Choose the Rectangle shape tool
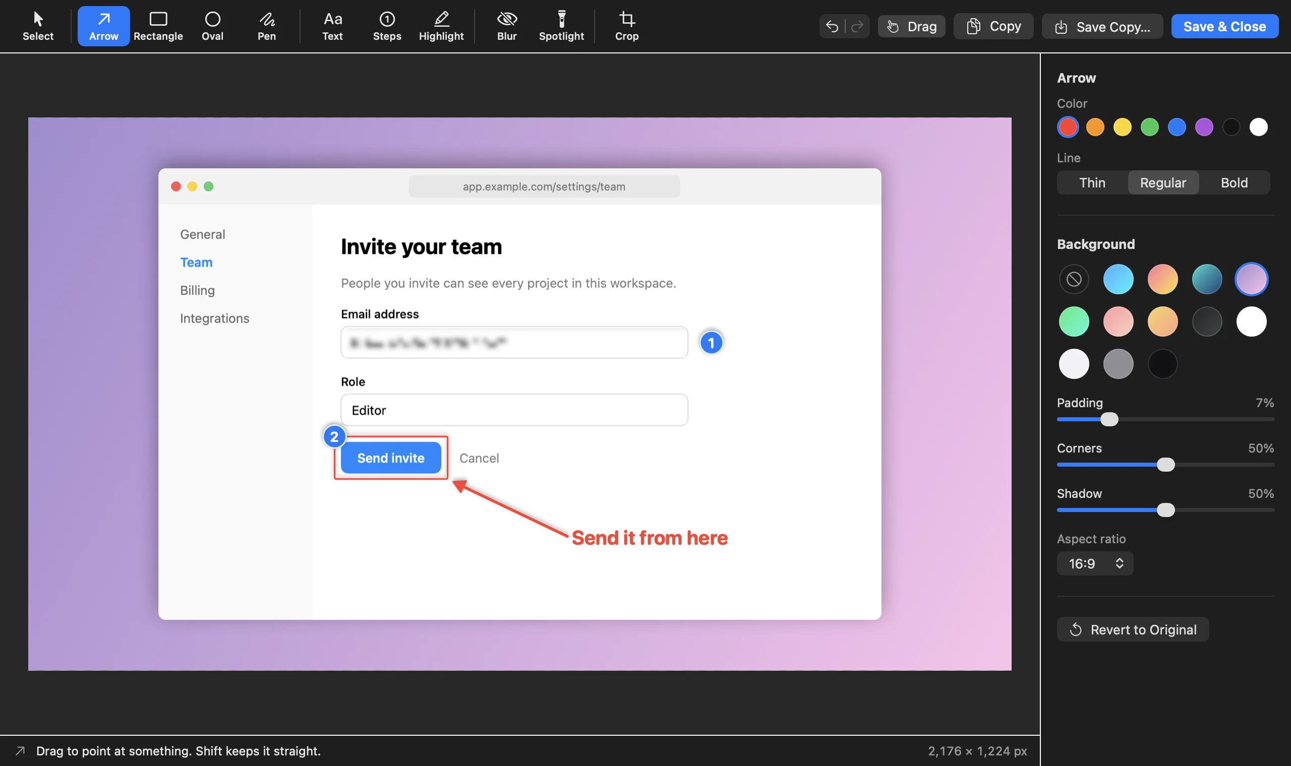 (x=158, y=26)
